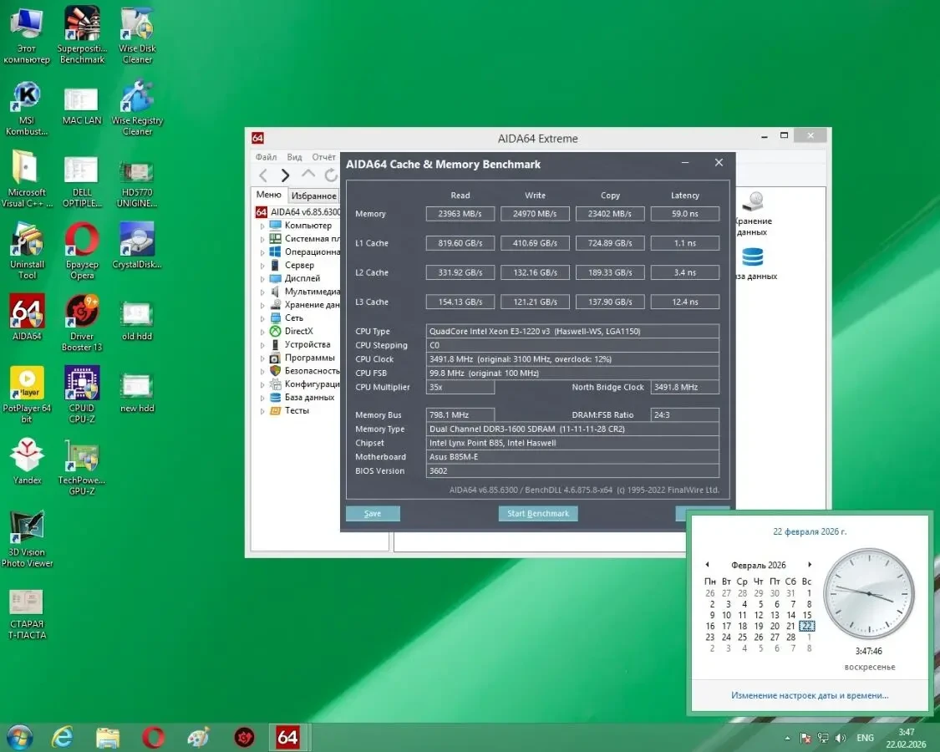Open the Отчёт menu in AIDA64
The width and height of the screenshot is (940, 752).
323,157
